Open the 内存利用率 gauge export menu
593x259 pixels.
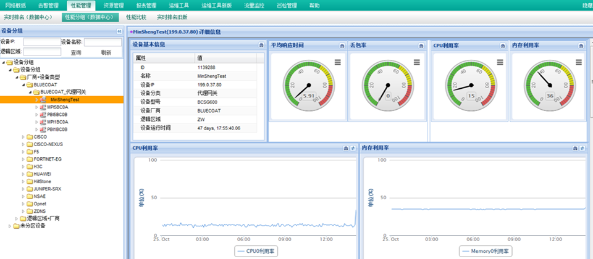[578, 62]
